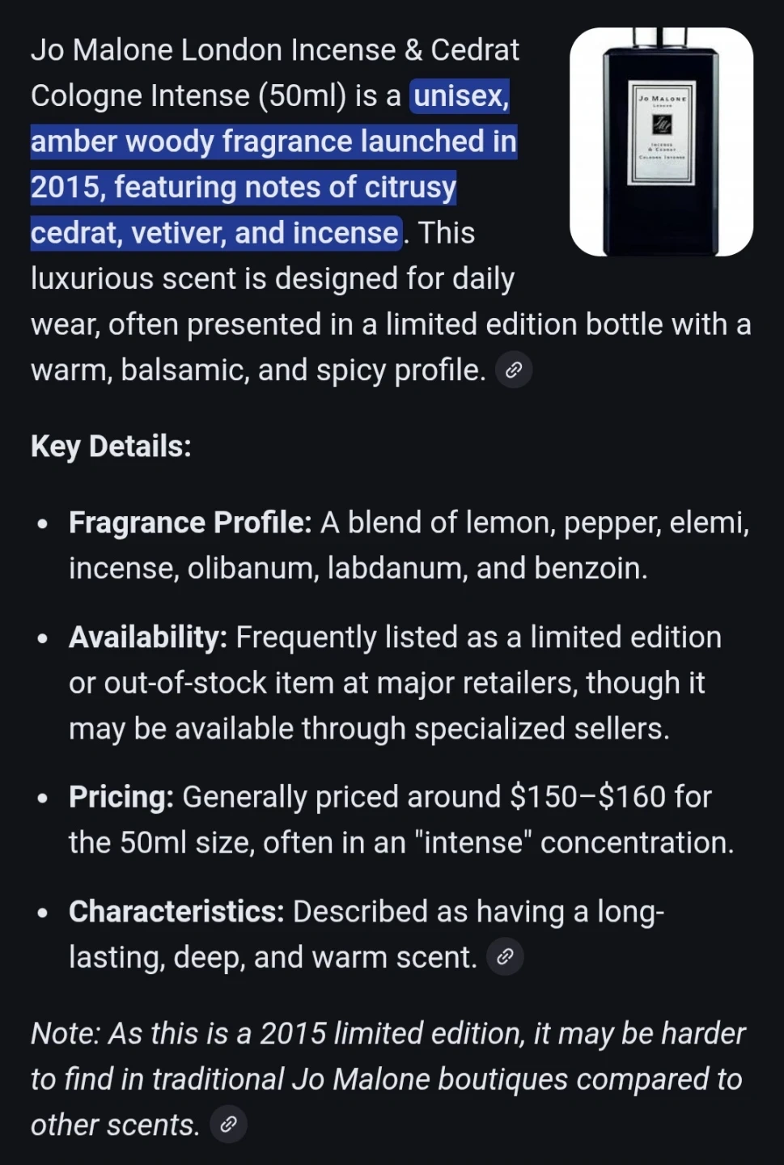784x1165 pixels.
Task: Select the "Pricing:" bold label
Action: tap(121, 797)
